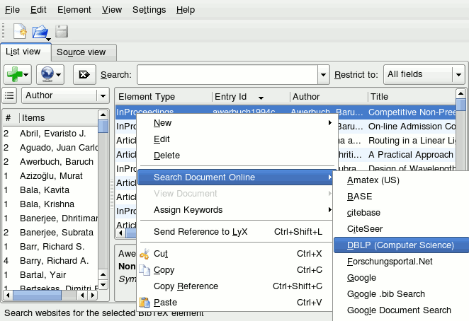Image resolution: width=469 pixels, height=321 pixels.
Task: Select Google Document Search entry
Action: point(402,310)
